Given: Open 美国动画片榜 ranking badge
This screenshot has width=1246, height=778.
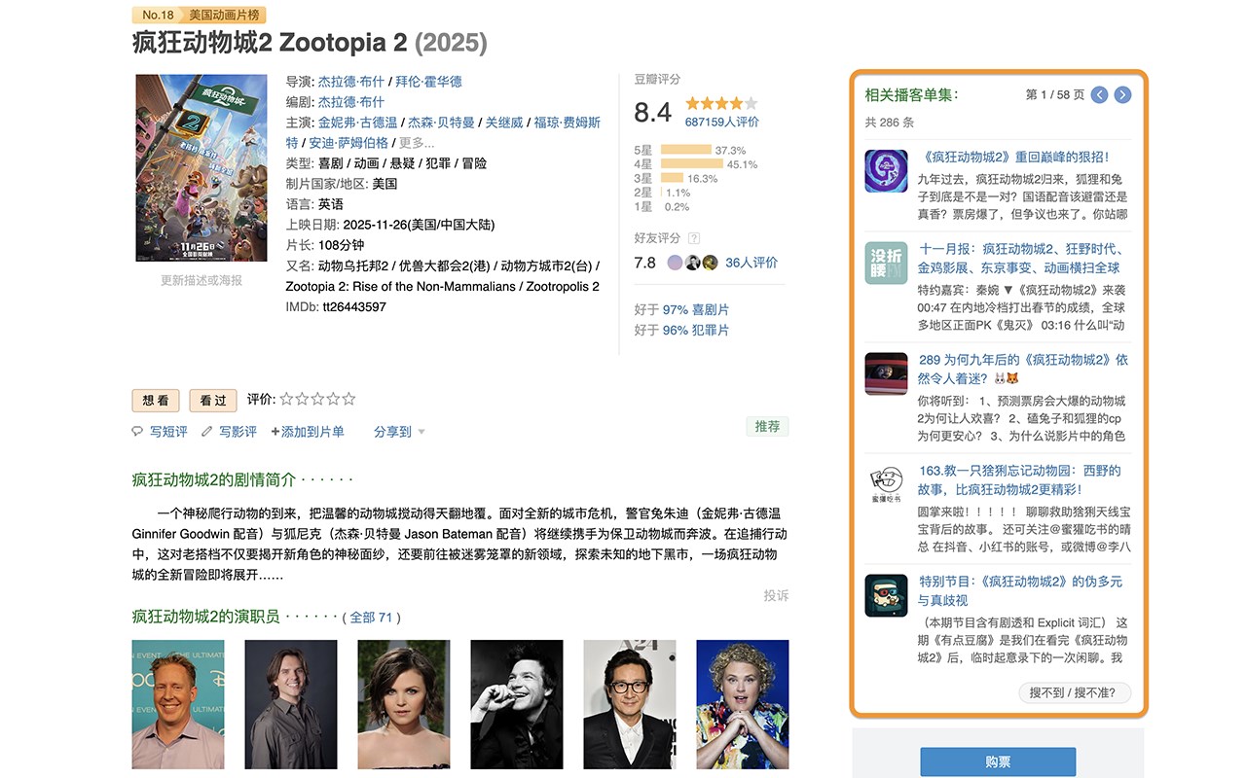Looking at the screenshot, I should pos(224,15).
